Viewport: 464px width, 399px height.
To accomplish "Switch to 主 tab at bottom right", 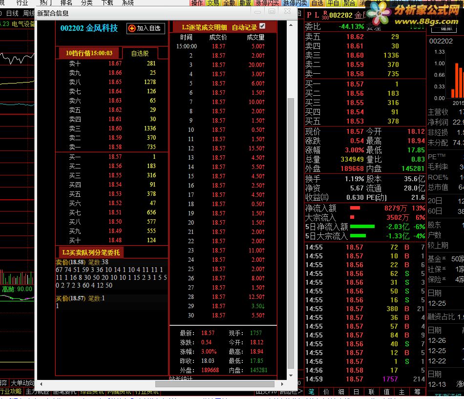I will 401,392.
